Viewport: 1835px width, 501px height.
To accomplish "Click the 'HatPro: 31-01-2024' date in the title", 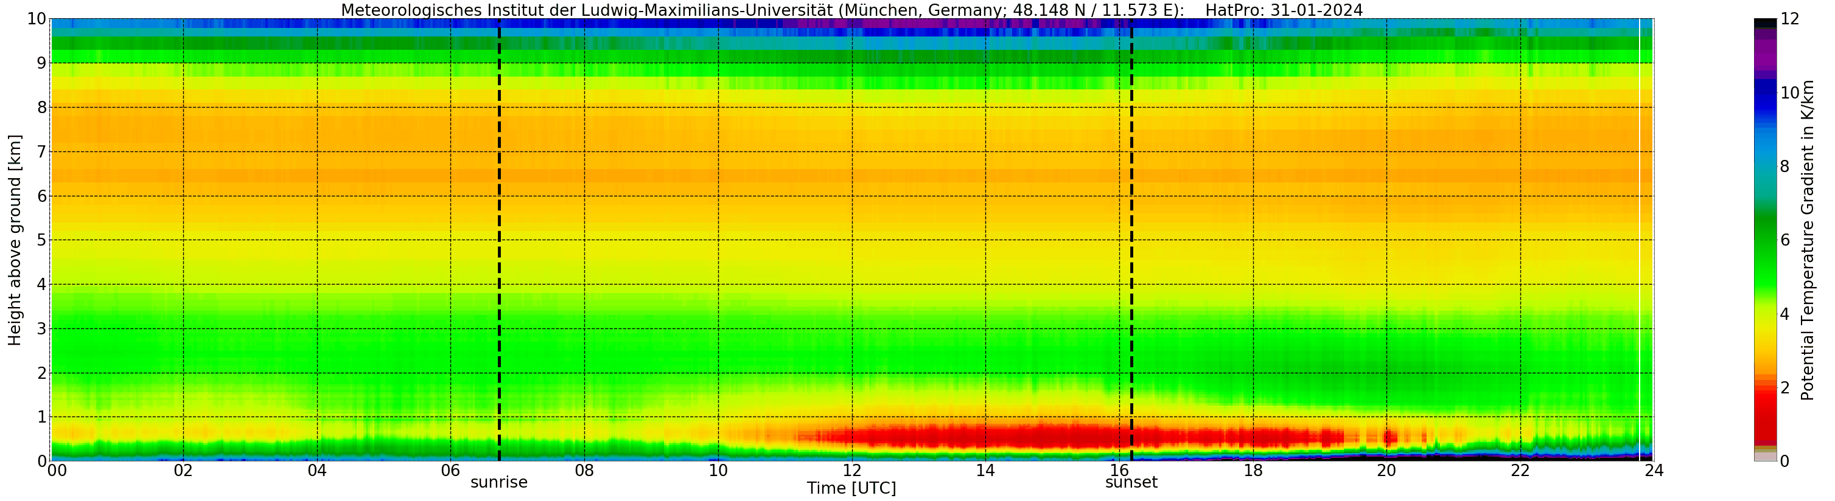I will [1284, 10].
